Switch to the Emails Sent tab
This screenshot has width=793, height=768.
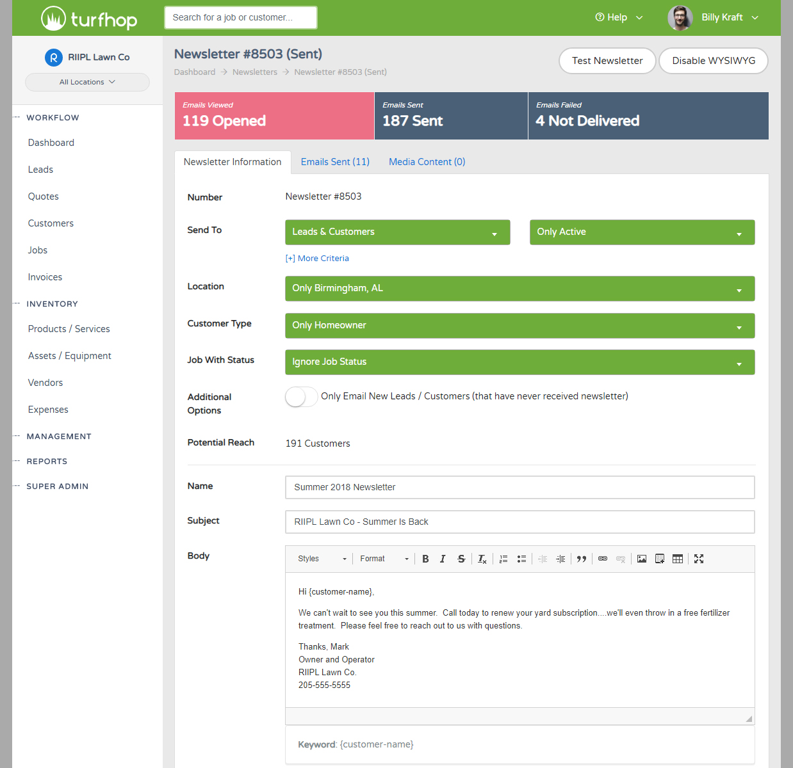(335, 161)
